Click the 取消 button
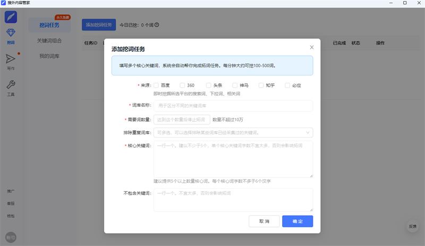This screenshot has height=246, width=425. pyautogui.click(x=264, y=222)
